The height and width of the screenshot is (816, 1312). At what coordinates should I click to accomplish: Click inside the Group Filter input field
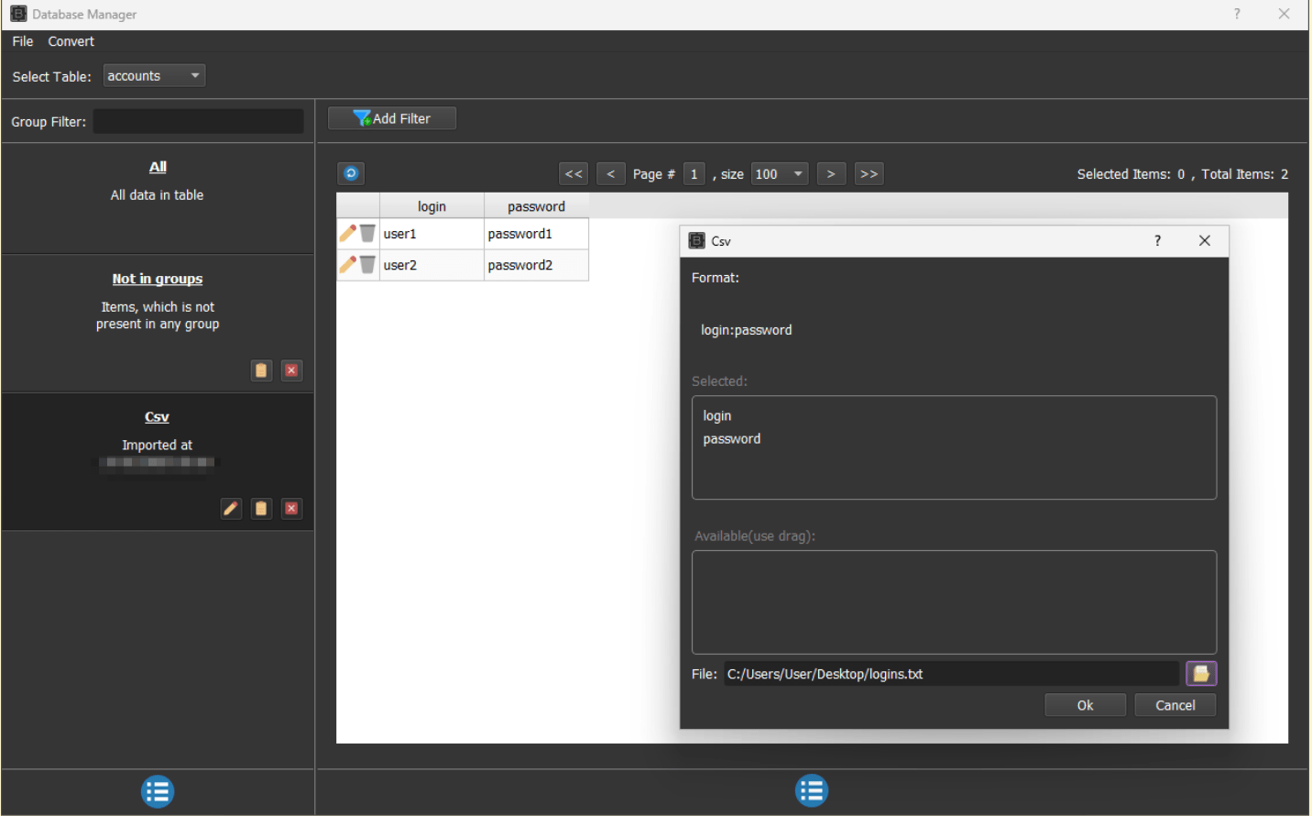tap(197, 120)
